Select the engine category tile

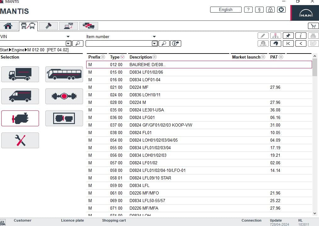point(20,118)
